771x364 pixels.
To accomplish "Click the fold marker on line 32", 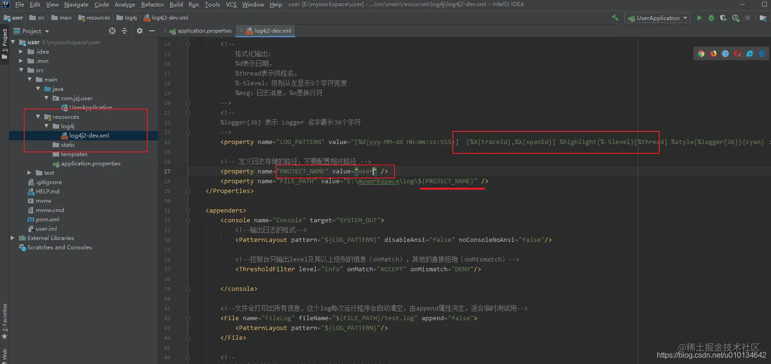I will pyautogui.click(x=188, y=220).
